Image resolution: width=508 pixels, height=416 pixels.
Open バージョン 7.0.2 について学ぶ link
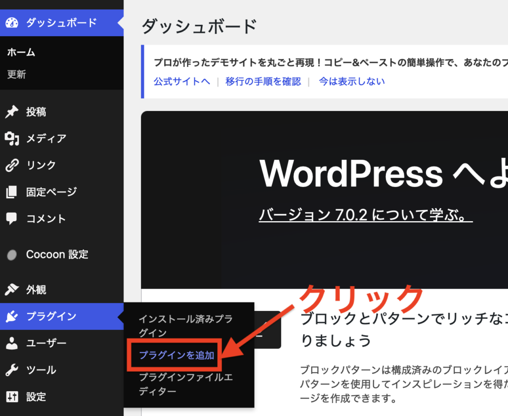(x=366, y=215)
